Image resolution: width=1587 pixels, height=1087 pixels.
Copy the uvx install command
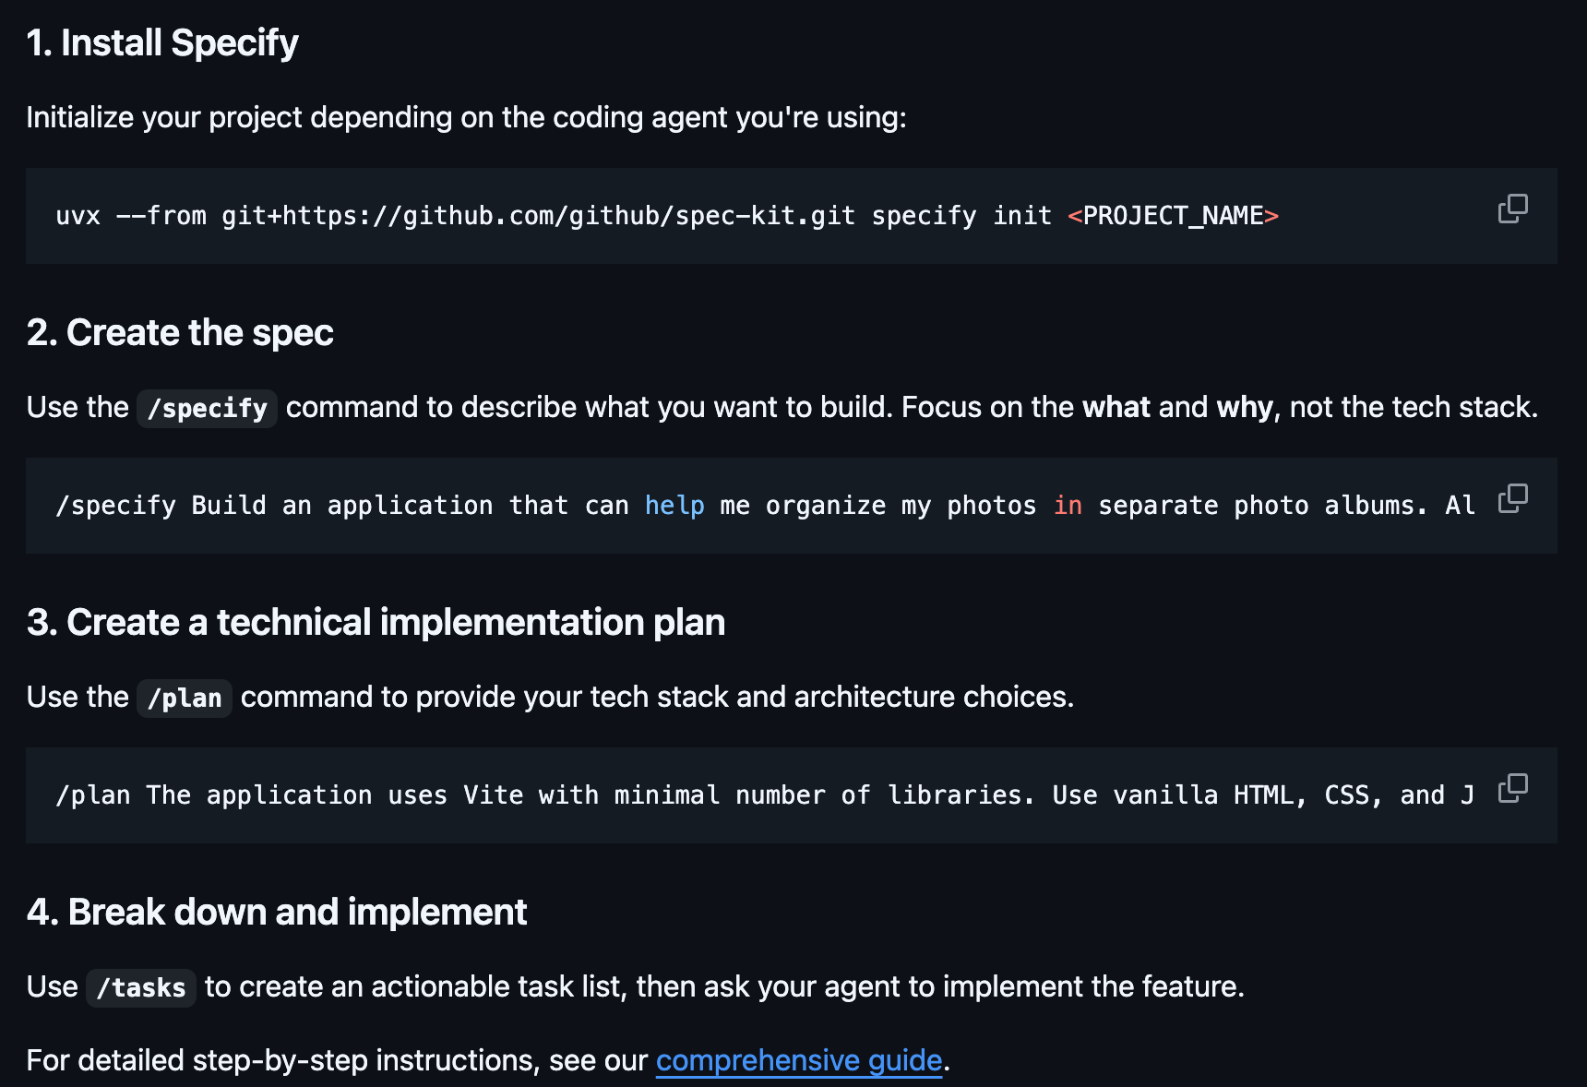(x=1512, y=209)
